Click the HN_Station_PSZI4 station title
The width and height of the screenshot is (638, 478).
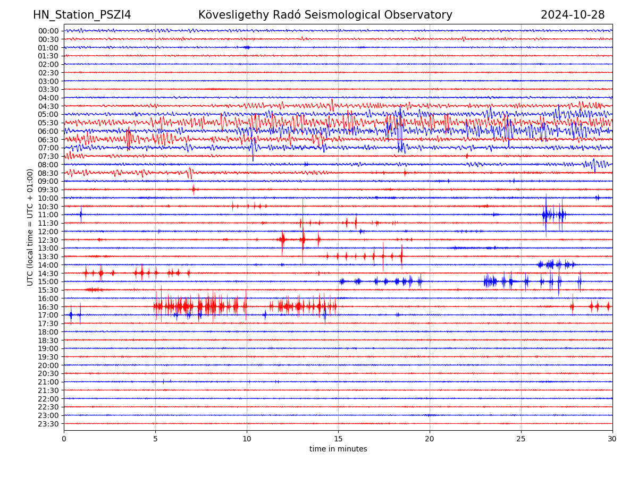(82, 15)
